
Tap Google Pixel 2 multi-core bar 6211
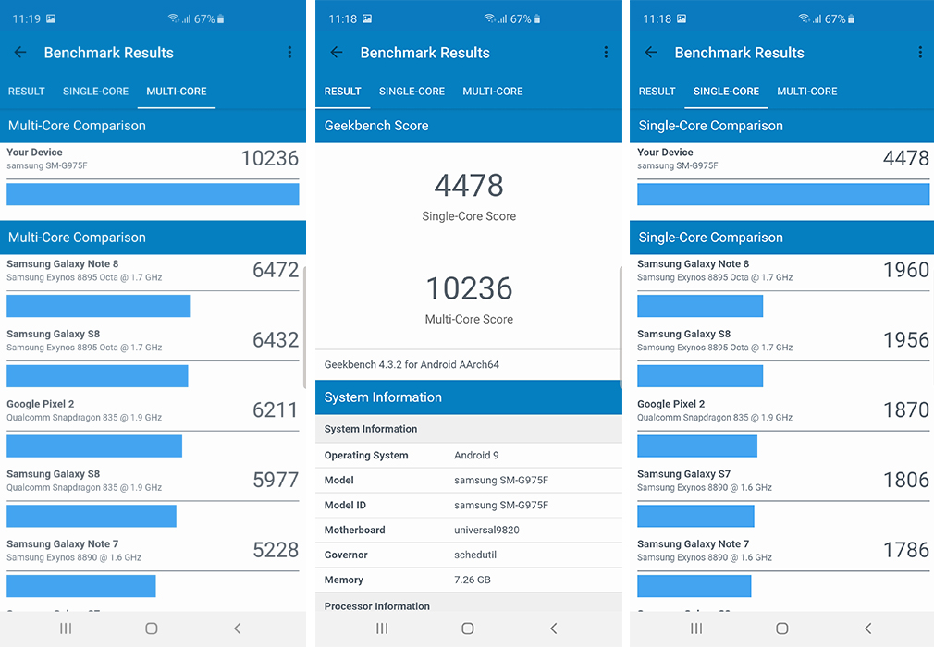(94, 446)
